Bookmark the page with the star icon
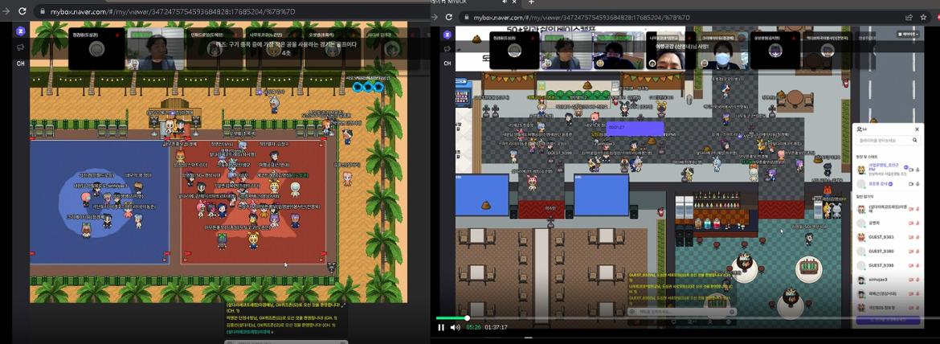 click(x=923, y=18)
